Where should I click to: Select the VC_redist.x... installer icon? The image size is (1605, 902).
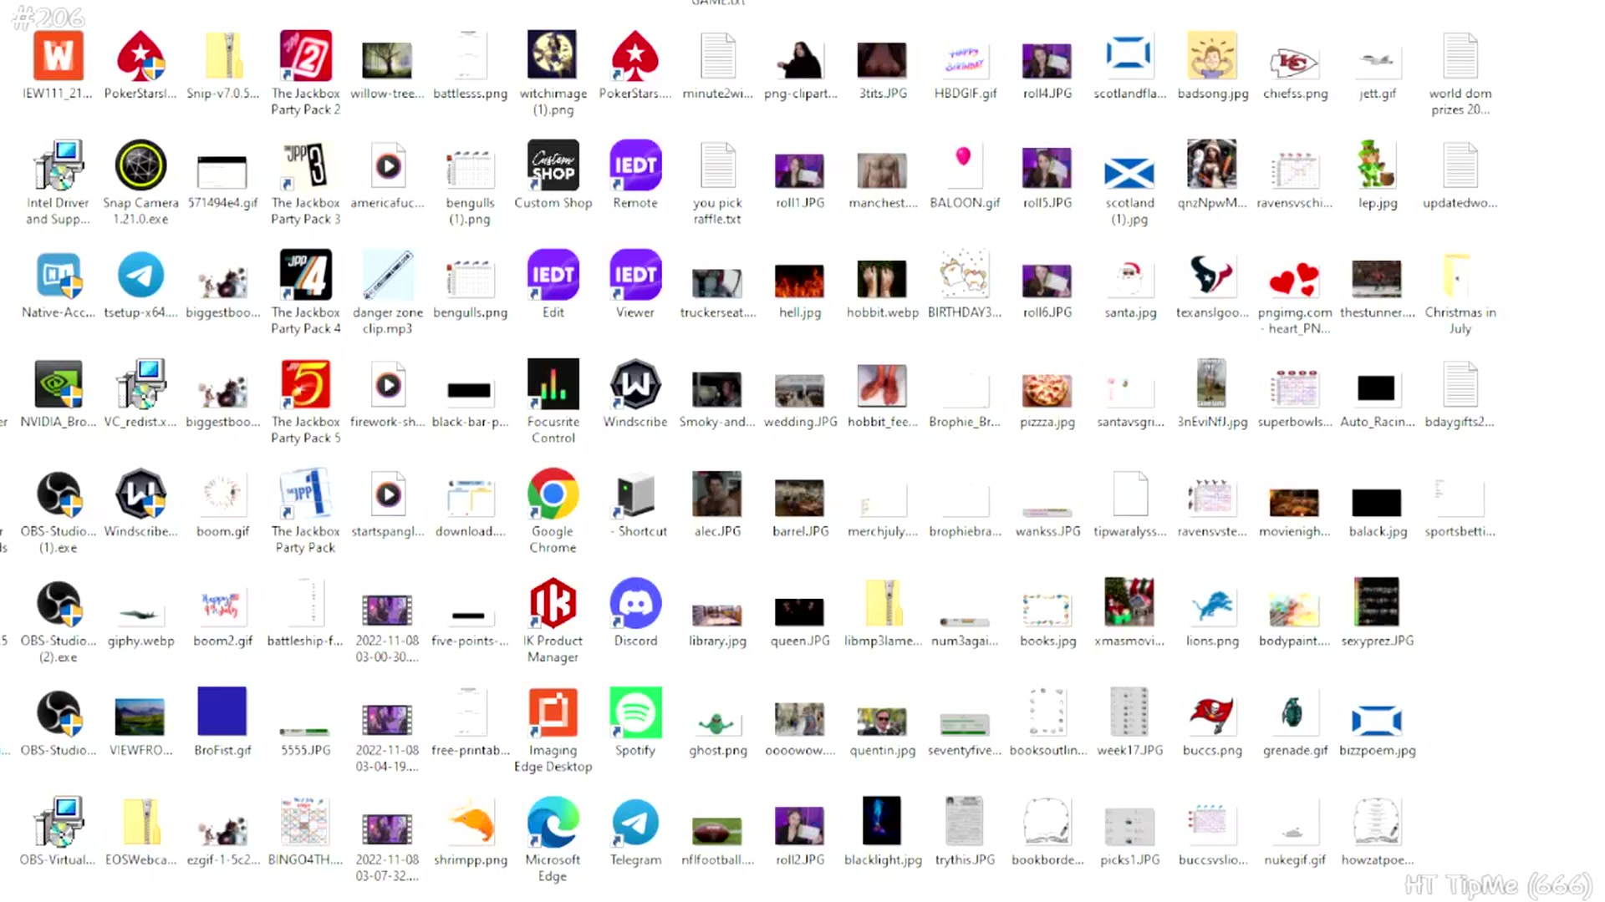tap(140, 384)
